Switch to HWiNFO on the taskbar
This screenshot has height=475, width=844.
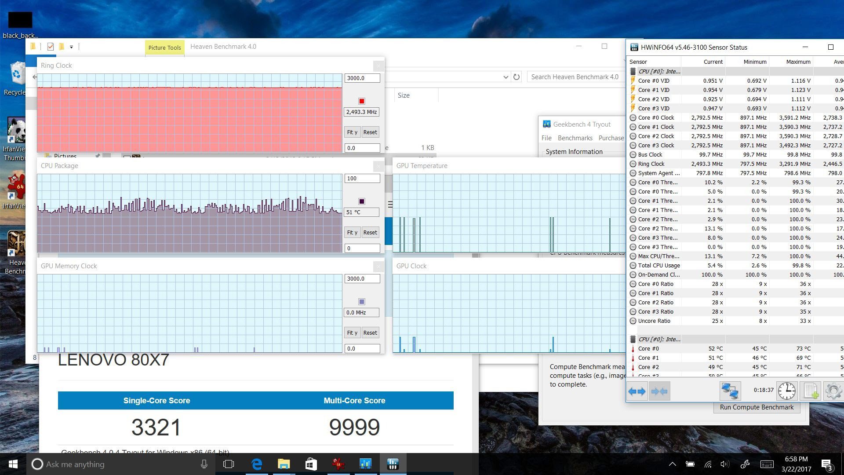pyautogui.click(x=393, y=464)
